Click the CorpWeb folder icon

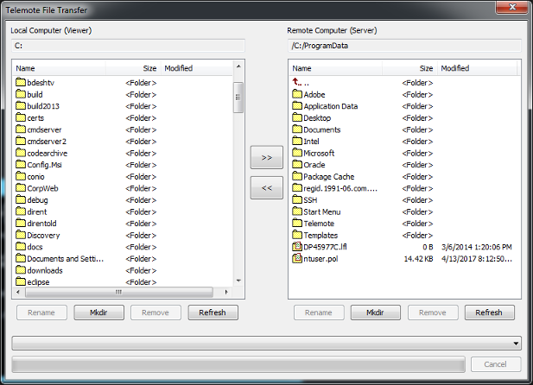pos(21,188)
